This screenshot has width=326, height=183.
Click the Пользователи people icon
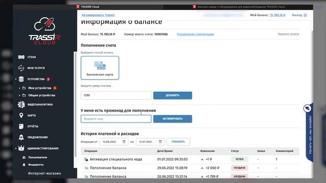[x=24, y=157]
